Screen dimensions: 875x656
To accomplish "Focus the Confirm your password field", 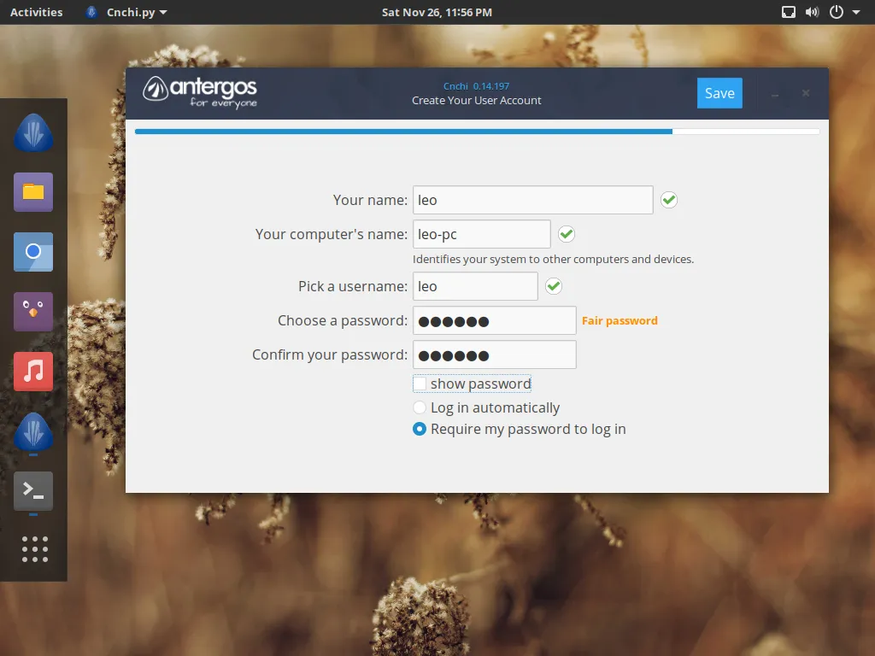I will 495,354.
